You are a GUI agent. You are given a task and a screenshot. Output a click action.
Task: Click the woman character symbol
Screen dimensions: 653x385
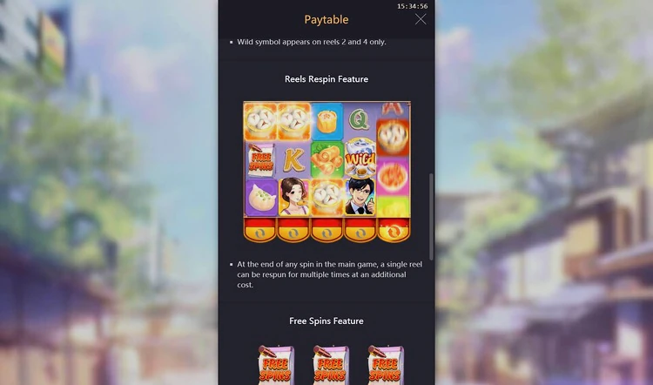pos(293,197)
